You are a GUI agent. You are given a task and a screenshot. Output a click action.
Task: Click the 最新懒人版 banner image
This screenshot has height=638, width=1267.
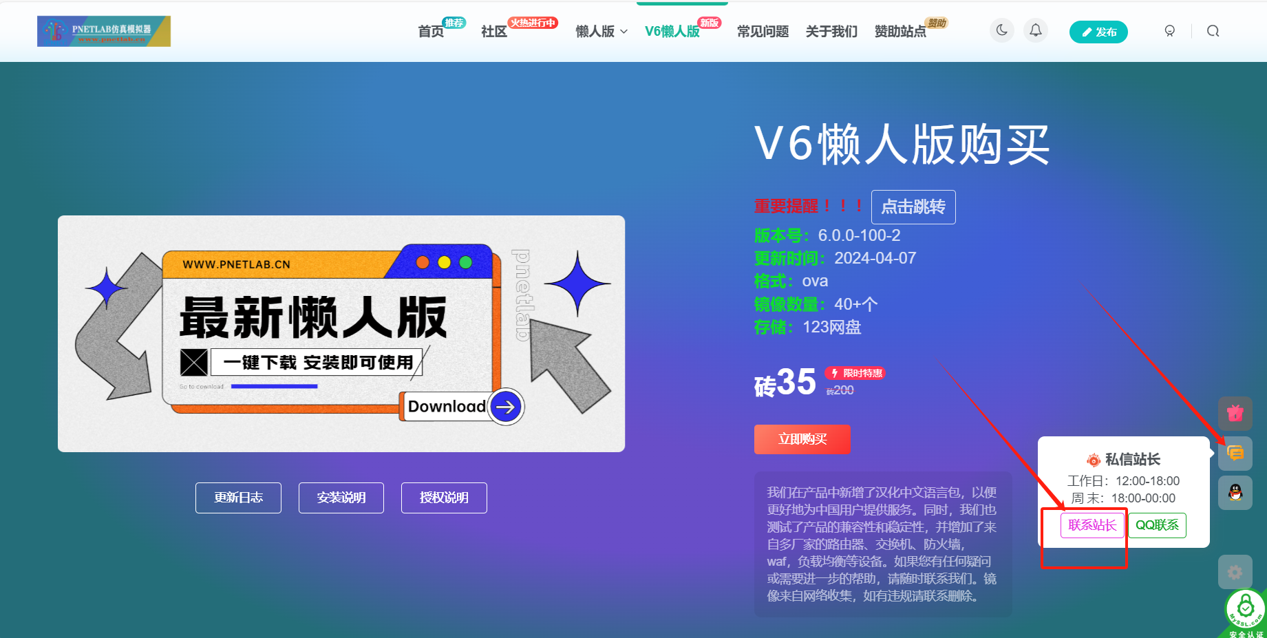click(341, 334)
